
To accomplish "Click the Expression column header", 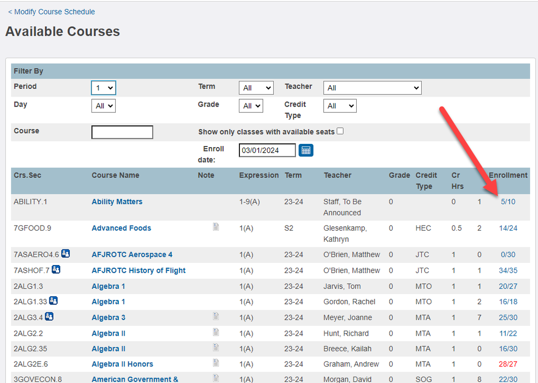I will (259, 175).
